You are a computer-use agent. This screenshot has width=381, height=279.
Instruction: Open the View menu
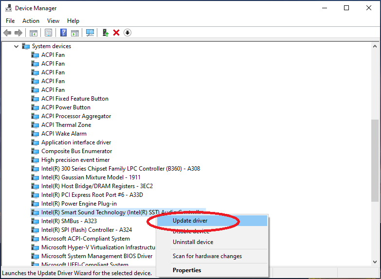tap(53, 21)
